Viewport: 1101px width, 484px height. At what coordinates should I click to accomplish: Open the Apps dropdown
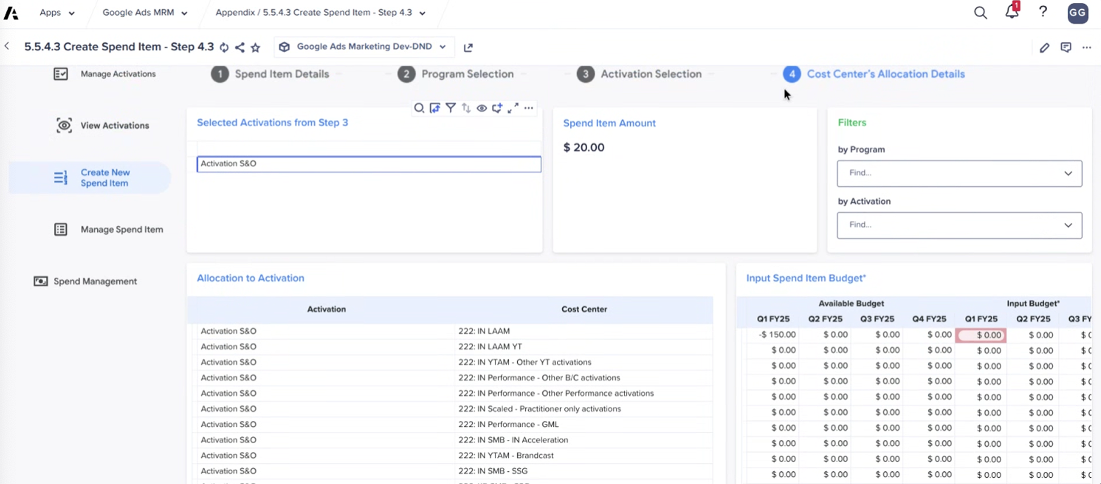[x=57, y=13]
